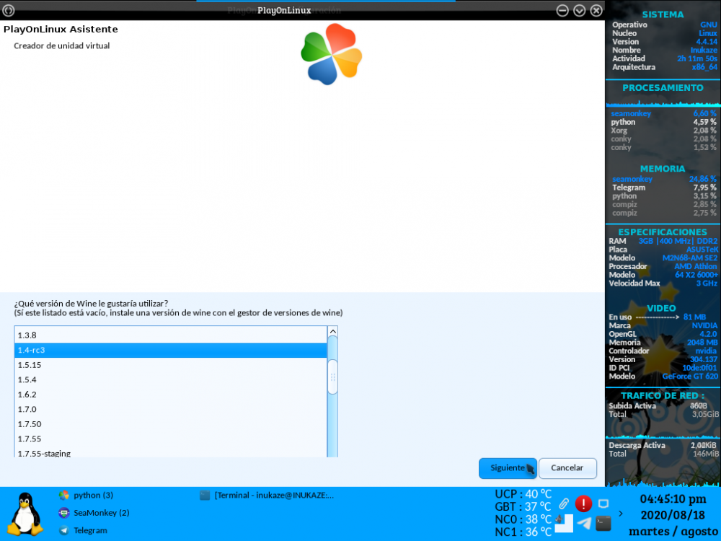Image resolution: width=721 pixels, height=541 pixels.
Task: Click the Telegram paper plane tray icon
Action: point(584,524)
